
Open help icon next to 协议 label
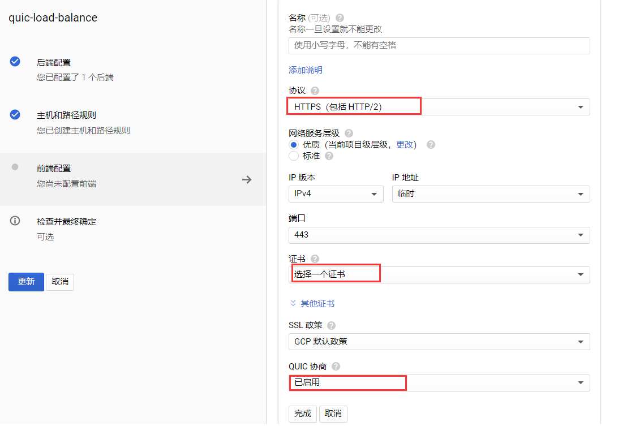pyautogui.click(x=315, y=91)
